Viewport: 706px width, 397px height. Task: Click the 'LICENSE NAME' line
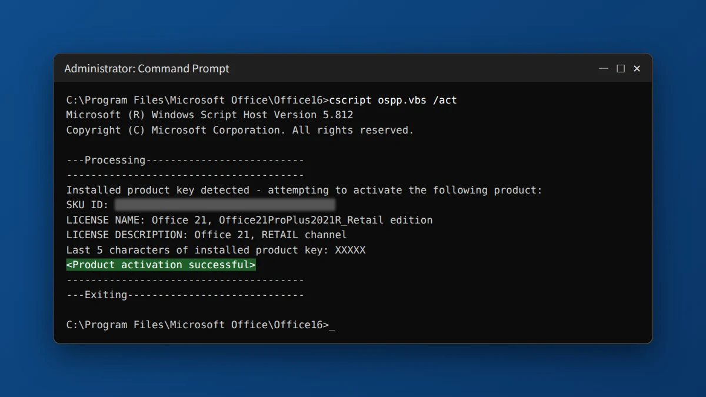click(249, 220)
